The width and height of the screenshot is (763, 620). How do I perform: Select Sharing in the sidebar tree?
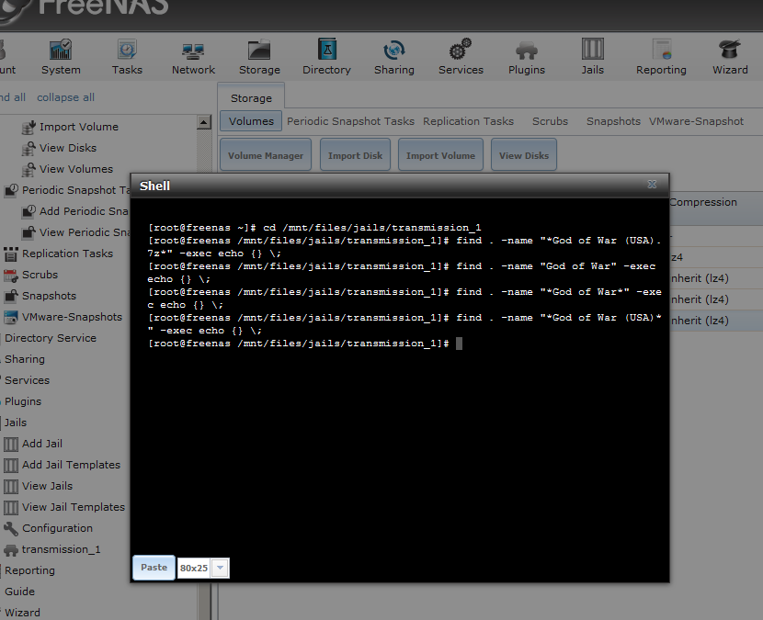tap(25, 359)
